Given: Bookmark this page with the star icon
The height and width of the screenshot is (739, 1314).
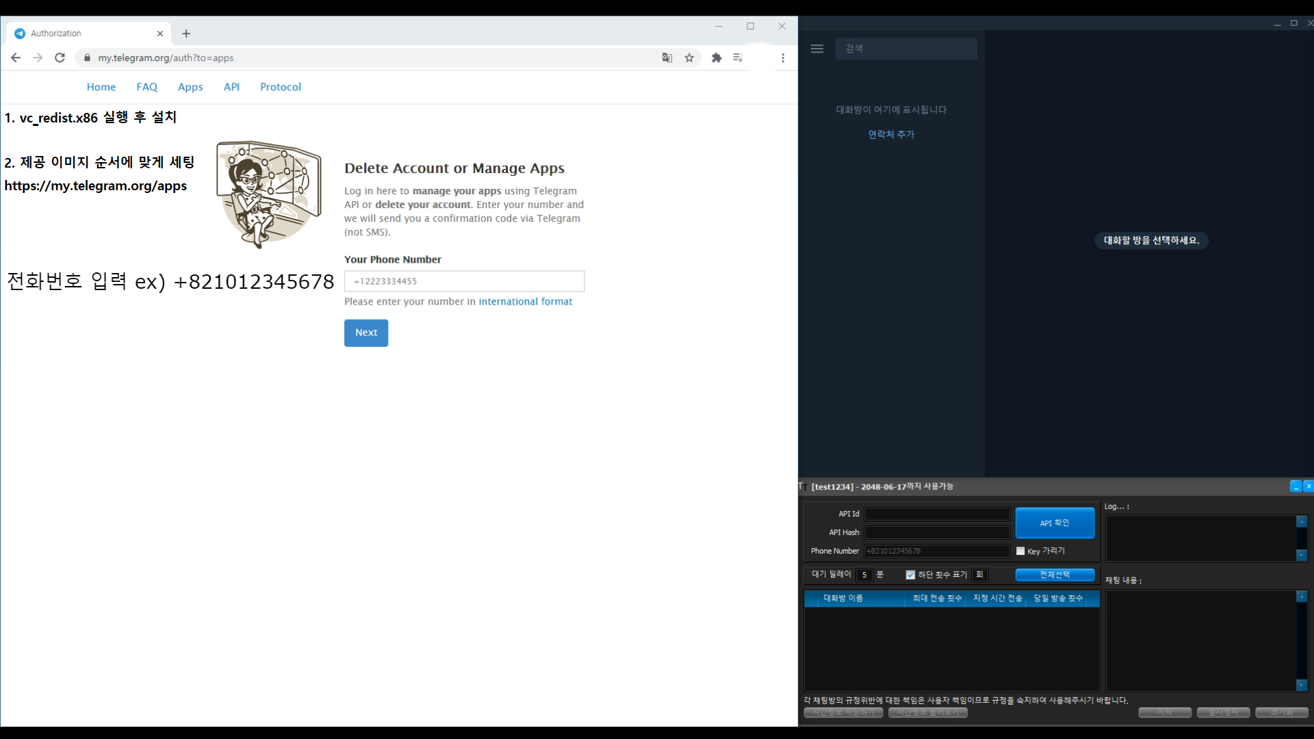Looking at the screenshot, I should pos(689,58).
